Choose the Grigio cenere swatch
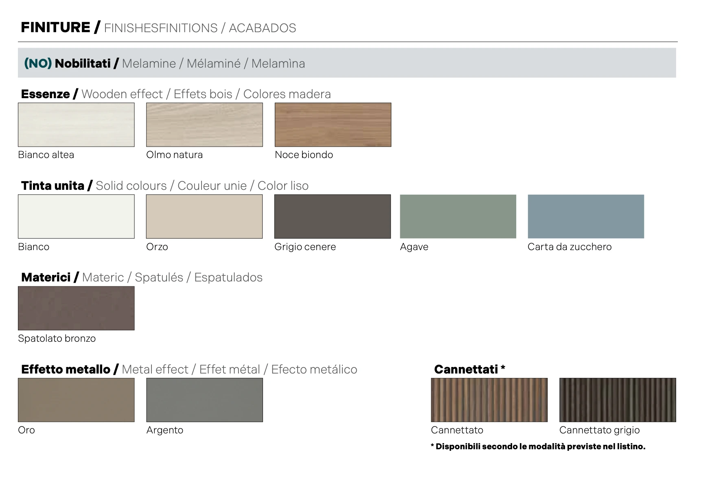 [332, 216]
